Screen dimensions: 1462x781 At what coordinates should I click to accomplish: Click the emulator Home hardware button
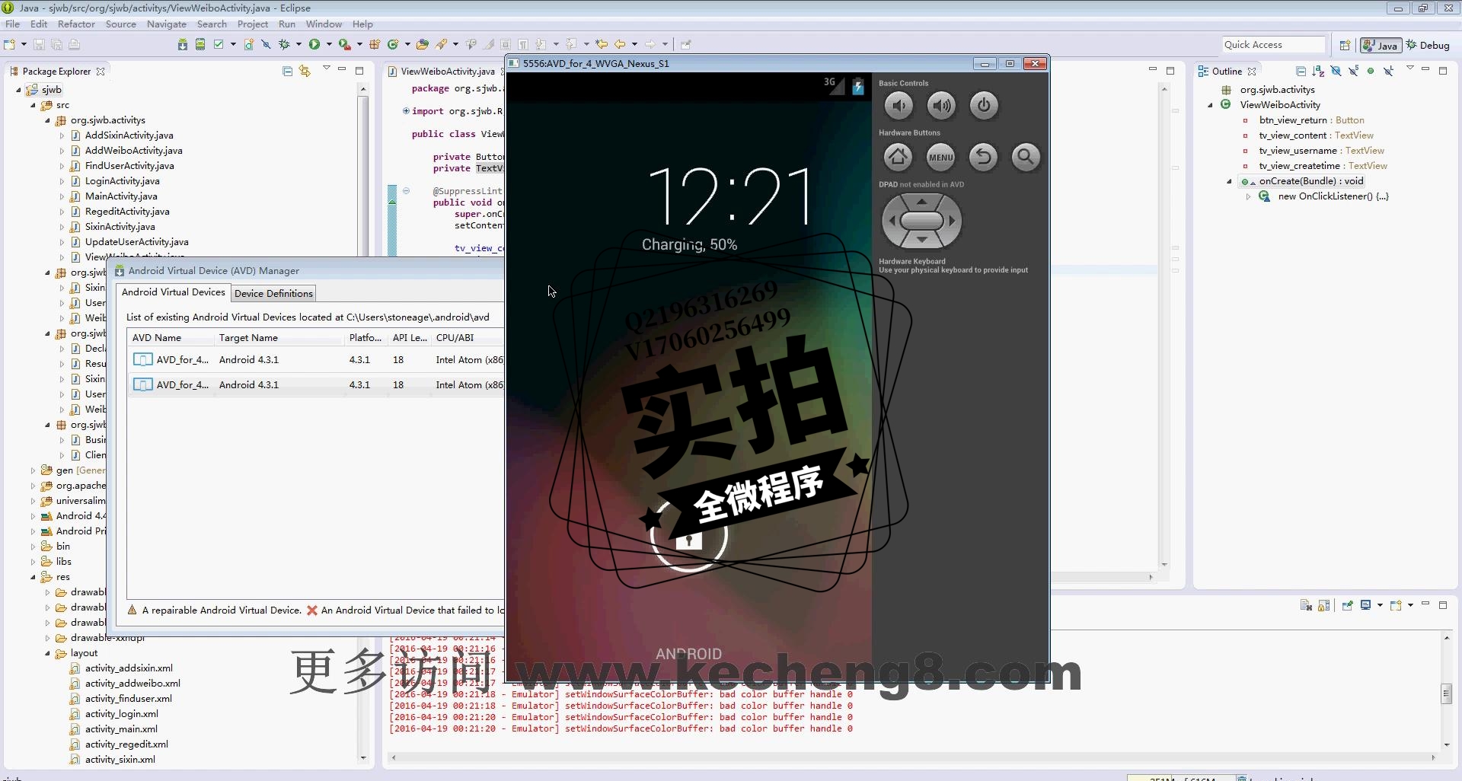pyautogui.click(x=898, y=157)
